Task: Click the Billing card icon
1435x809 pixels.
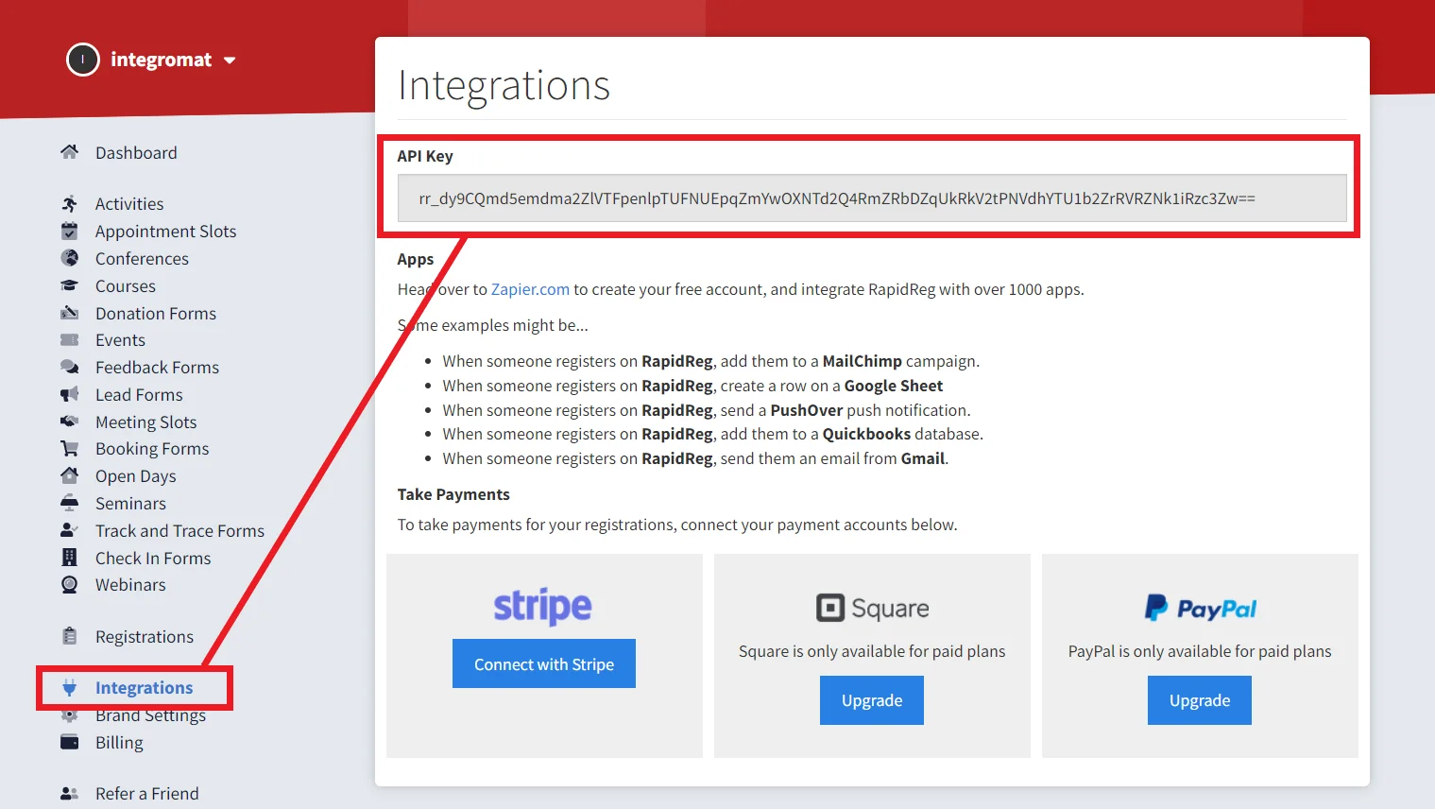Action: pos(69,742)
